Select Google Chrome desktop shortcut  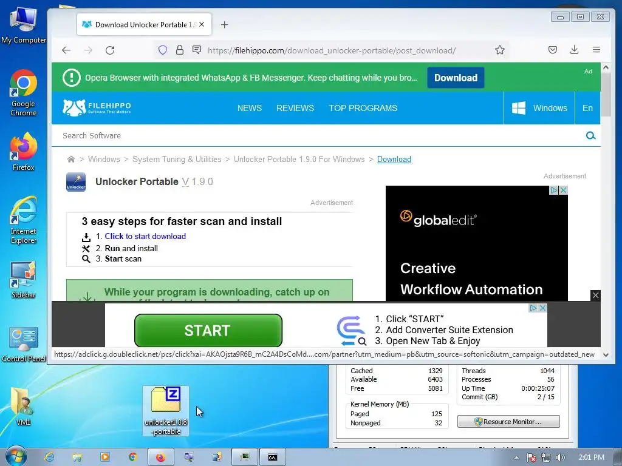pos(24,93)
